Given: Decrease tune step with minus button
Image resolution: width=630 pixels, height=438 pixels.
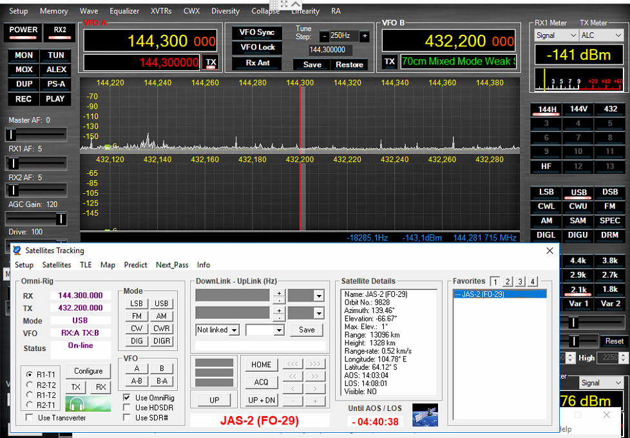Looking at the screenshot, I should (324, 36).
